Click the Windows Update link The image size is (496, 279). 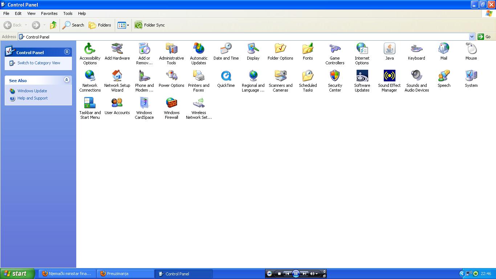[x=32, y=91]
